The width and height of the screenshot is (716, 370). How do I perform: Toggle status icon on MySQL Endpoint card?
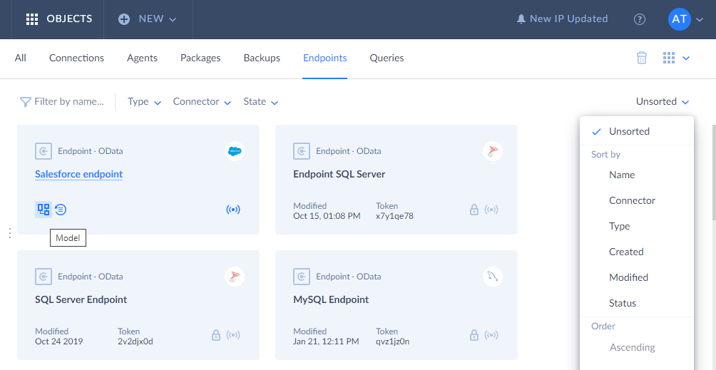491,335
